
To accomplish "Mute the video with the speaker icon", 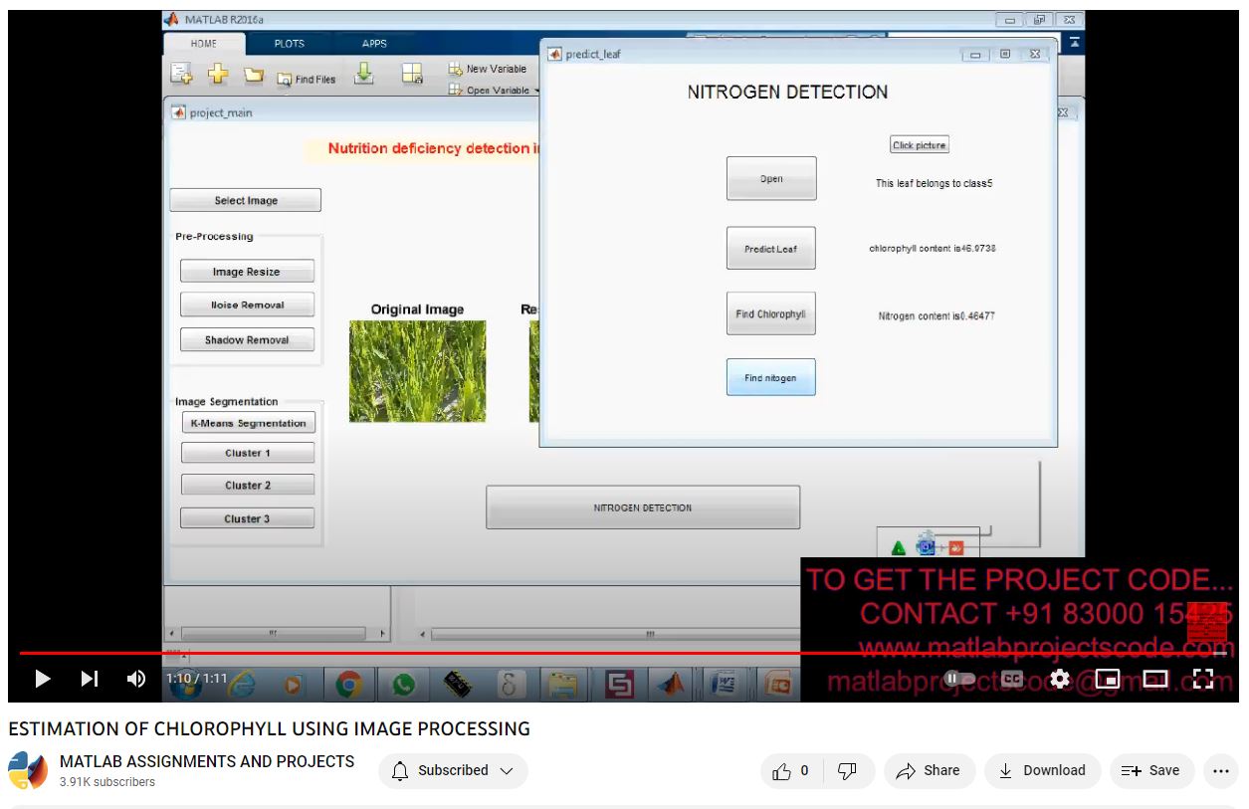I will pos(136,679).
